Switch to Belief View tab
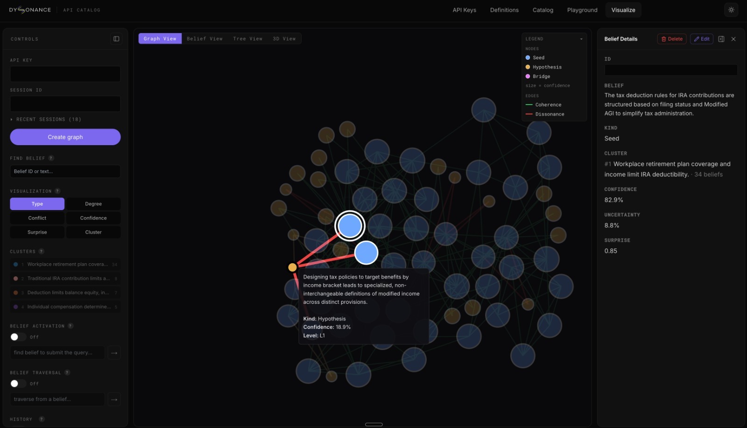This screenshot has width=747, height=428. tap(204, 39)
